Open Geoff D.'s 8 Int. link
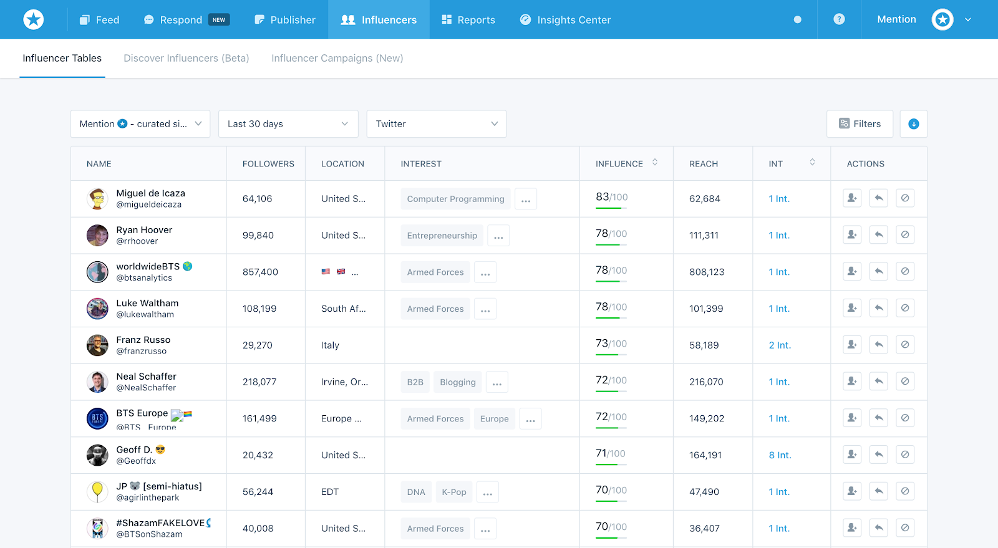This screenshot has width=998, height=548. pos(780,455)
